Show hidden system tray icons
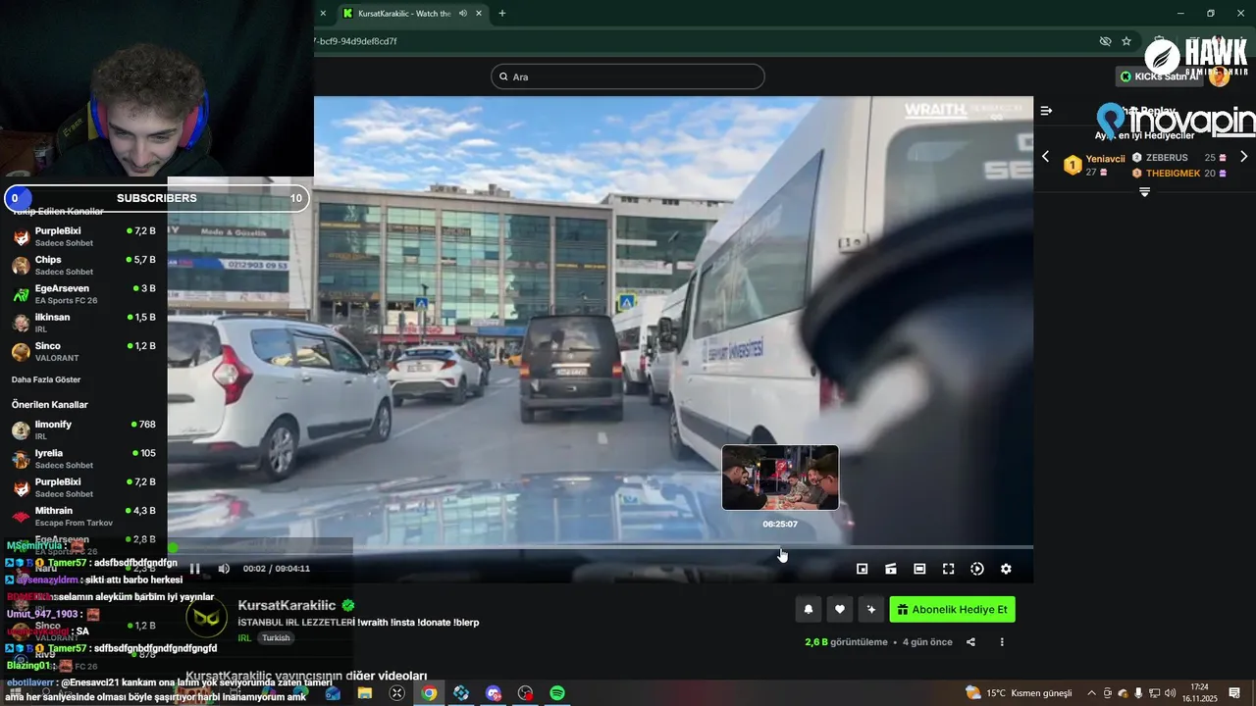 point(1091,693)
